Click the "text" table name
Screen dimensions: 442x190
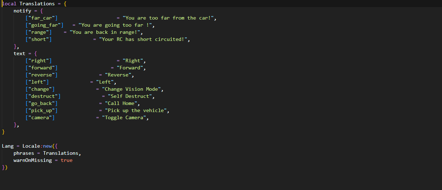click(x=20, y=53)
